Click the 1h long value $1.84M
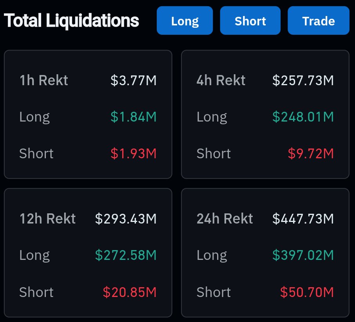 point(133,117)
